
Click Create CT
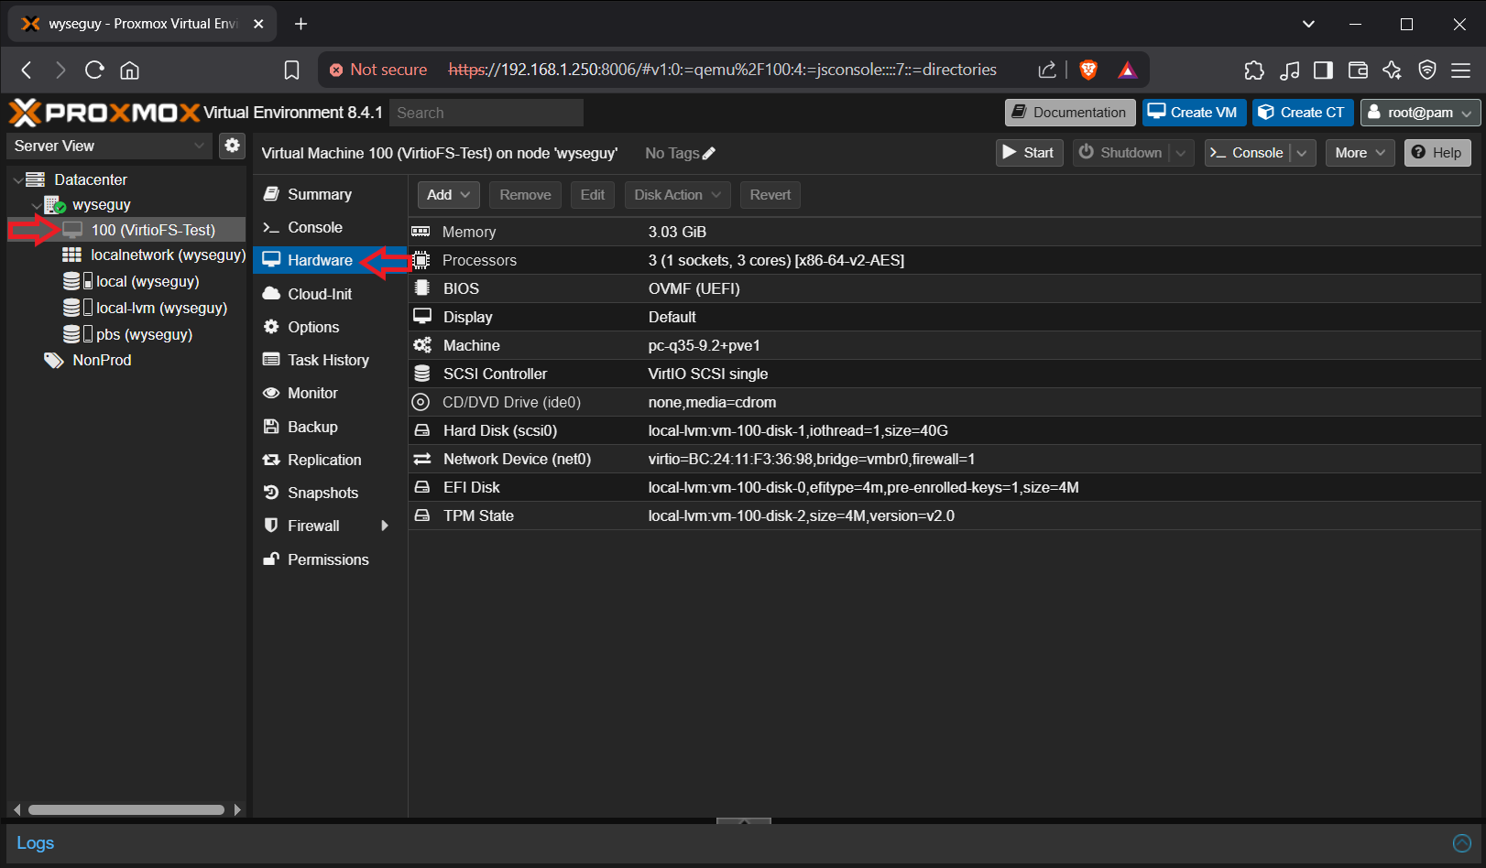(1303, 113)
